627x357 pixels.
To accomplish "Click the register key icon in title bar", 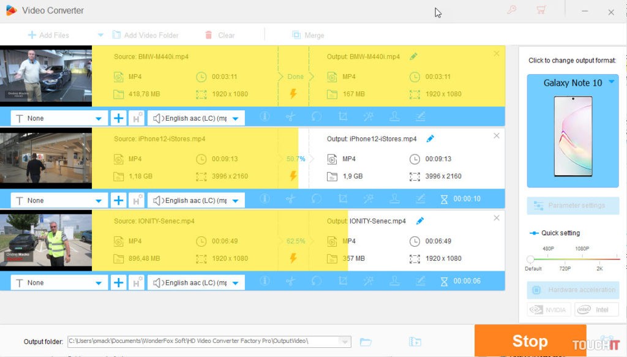I will [x=512, y=10].
